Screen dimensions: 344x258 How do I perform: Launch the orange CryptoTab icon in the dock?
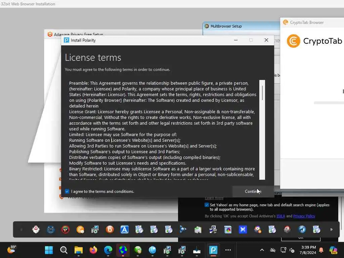(80, 229)
